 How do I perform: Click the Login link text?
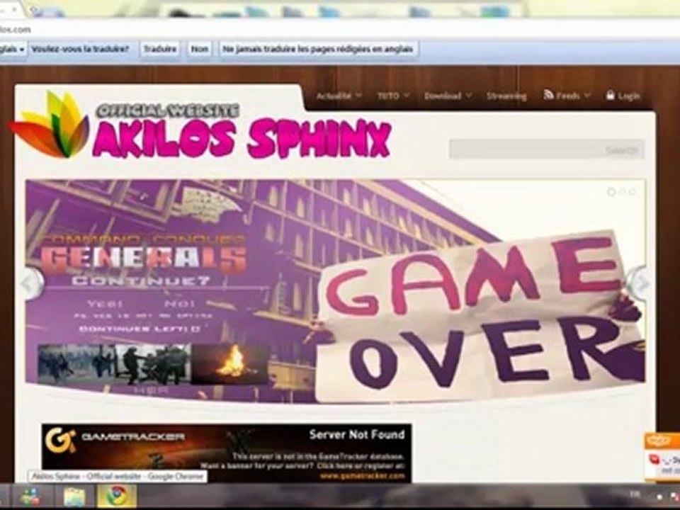[x=629, y=96]
